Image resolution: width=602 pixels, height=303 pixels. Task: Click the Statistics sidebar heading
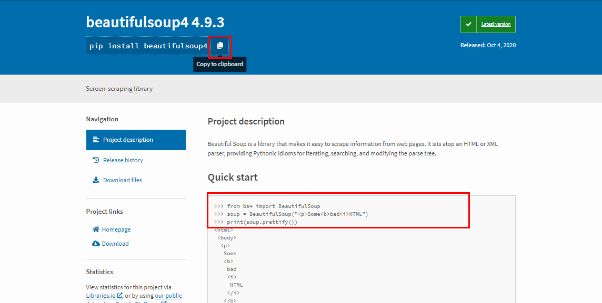point(99,272)
